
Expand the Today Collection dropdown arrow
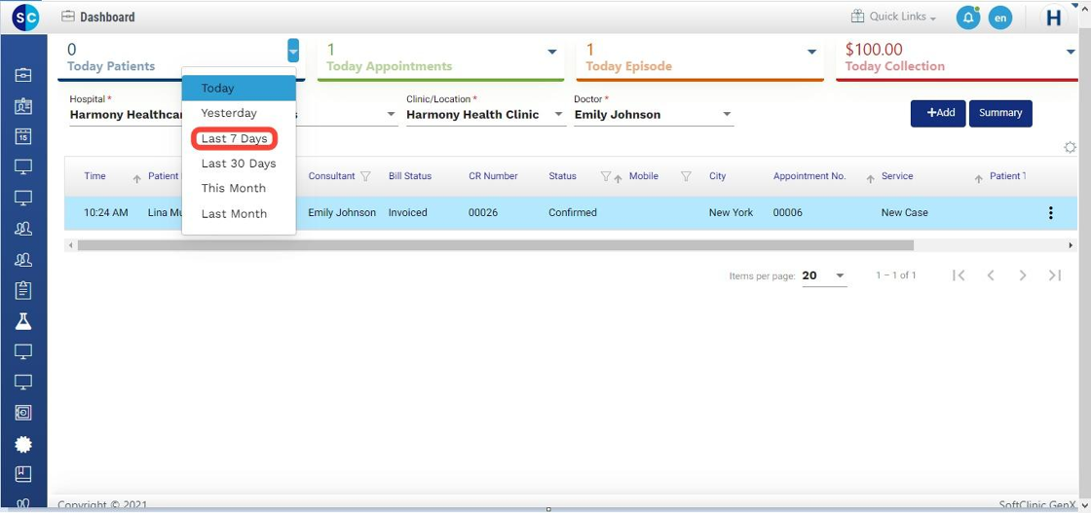pos(1071,52)
